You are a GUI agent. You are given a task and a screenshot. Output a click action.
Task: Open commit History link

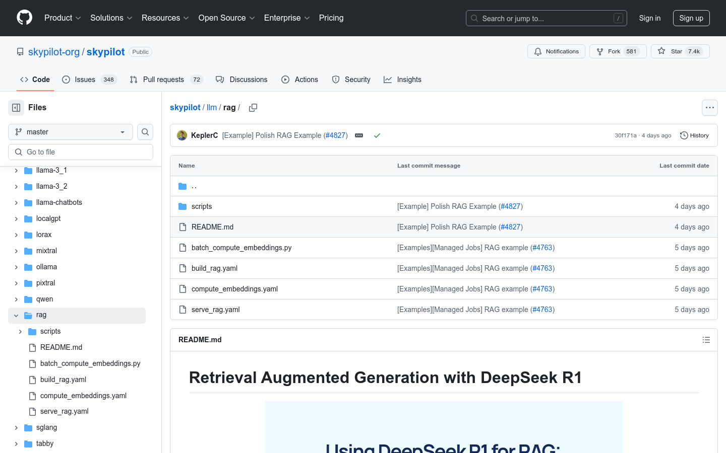point(694,135)
